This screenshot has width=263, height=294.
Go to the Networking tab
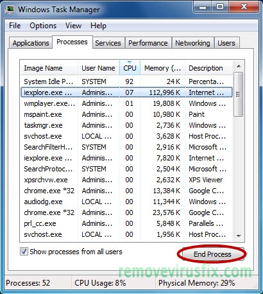(192, 43)
